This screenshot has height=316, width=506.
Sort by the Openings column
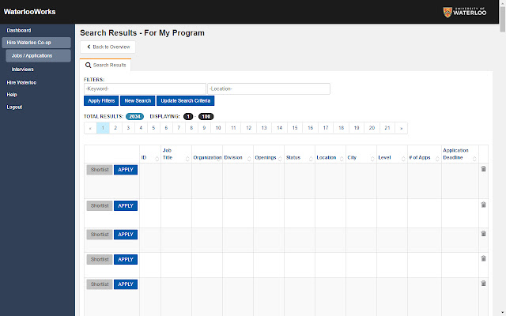[x=280, y=158]
